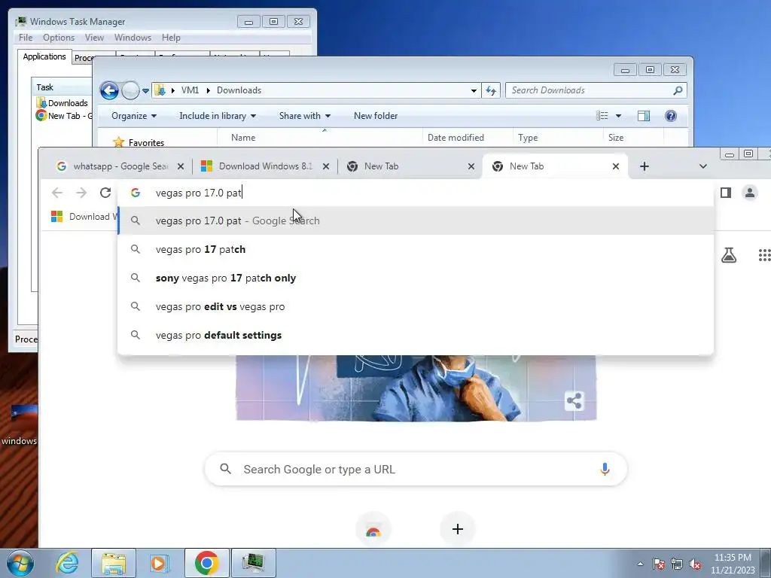The height and width of the screenshot is (578, 771).
Task: Open Task Manager File menu
Action: (26, 38)
